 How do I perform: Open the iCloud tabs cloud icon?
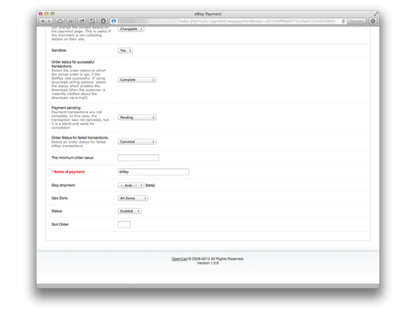click(60, 21)
